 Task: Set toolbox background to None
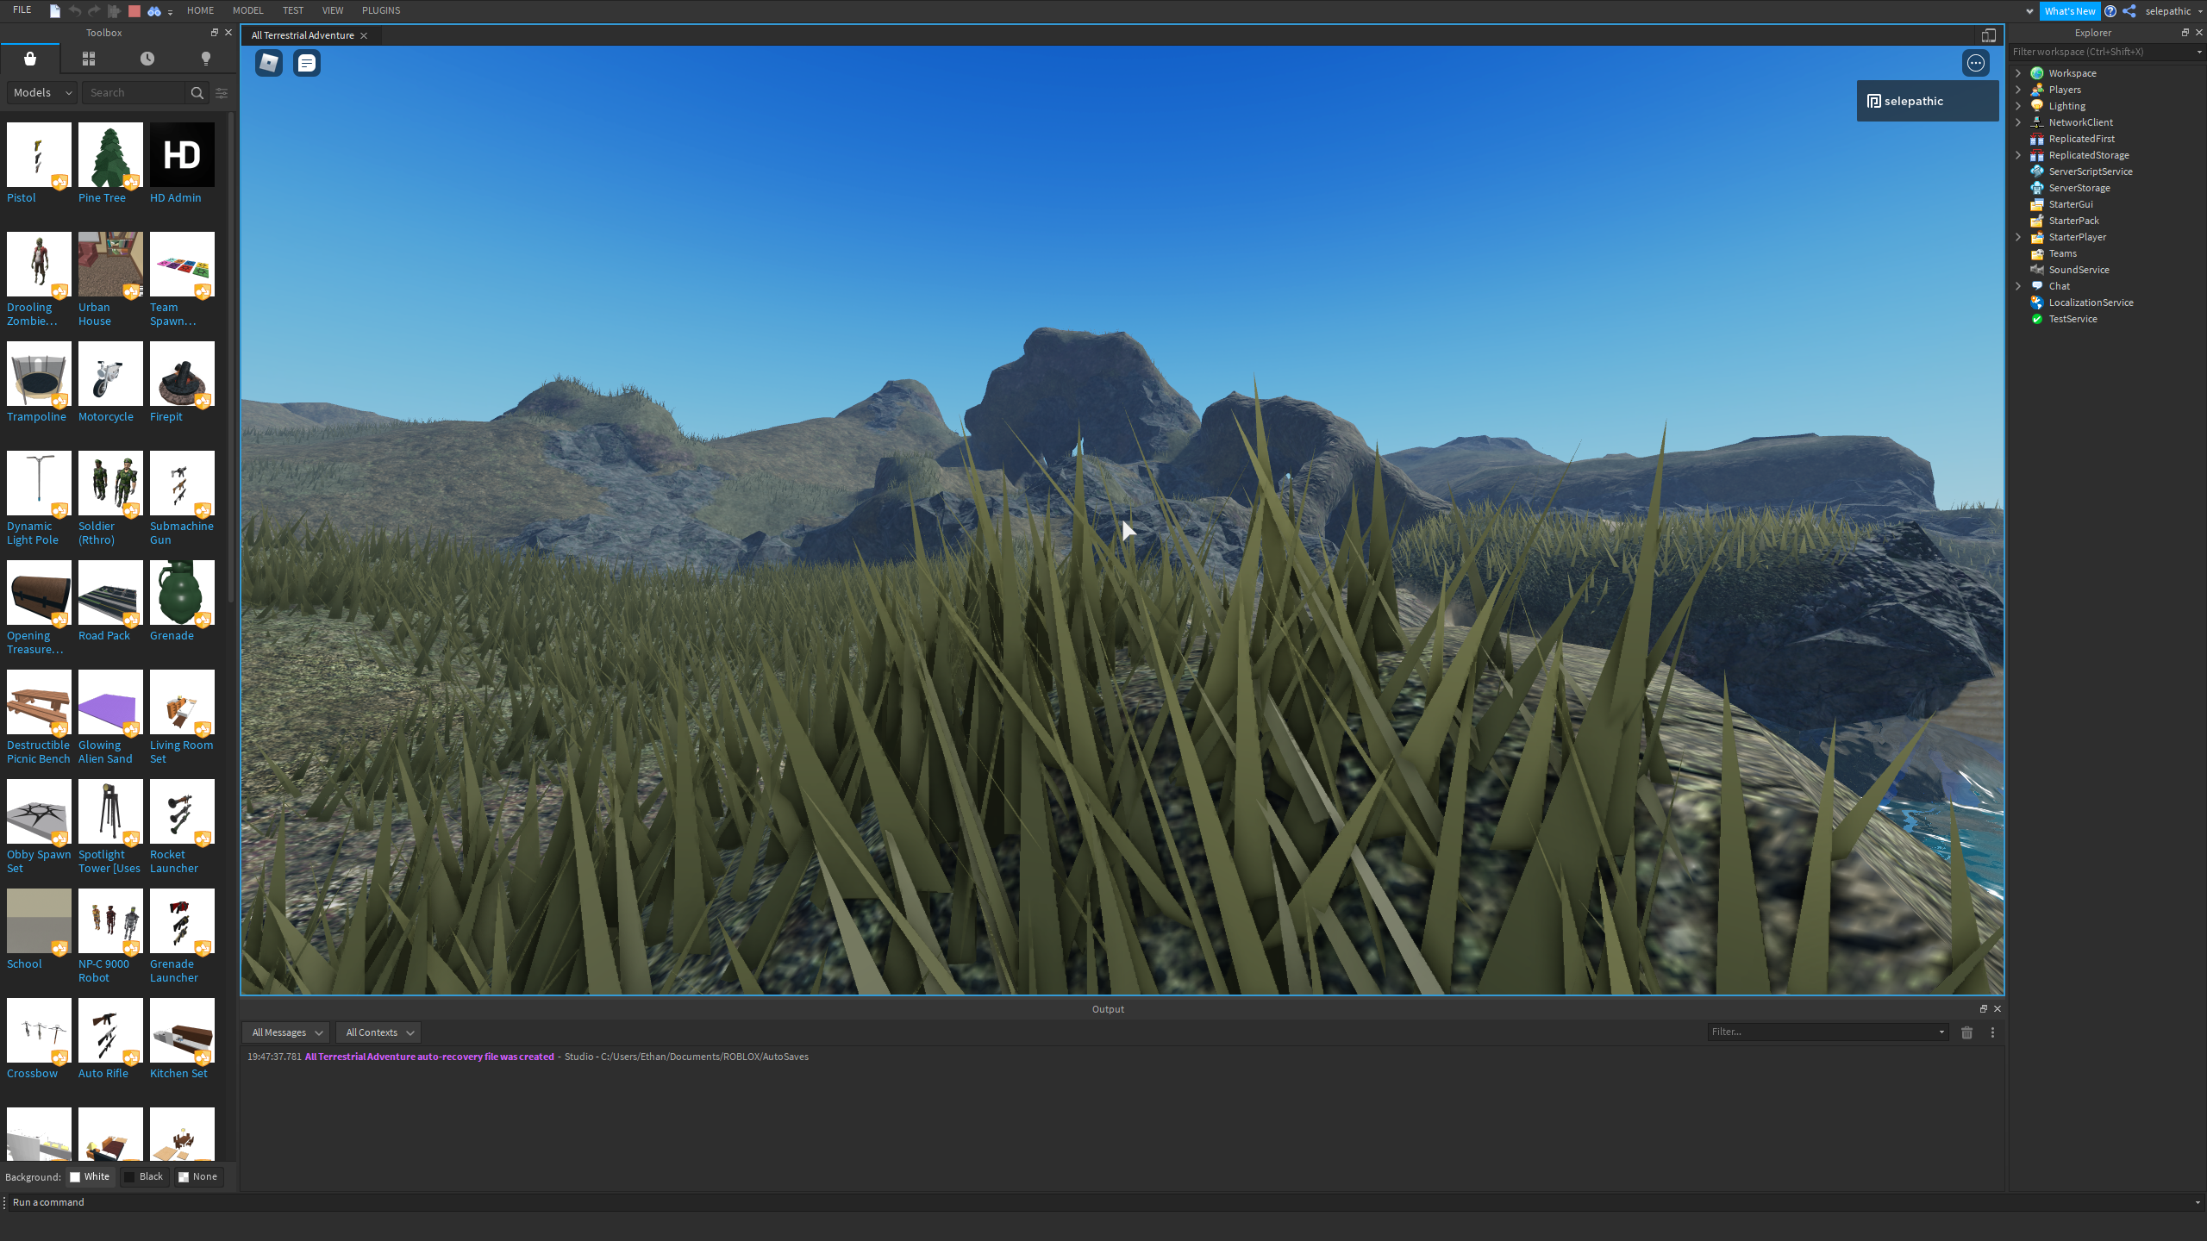coord(198,1176)
